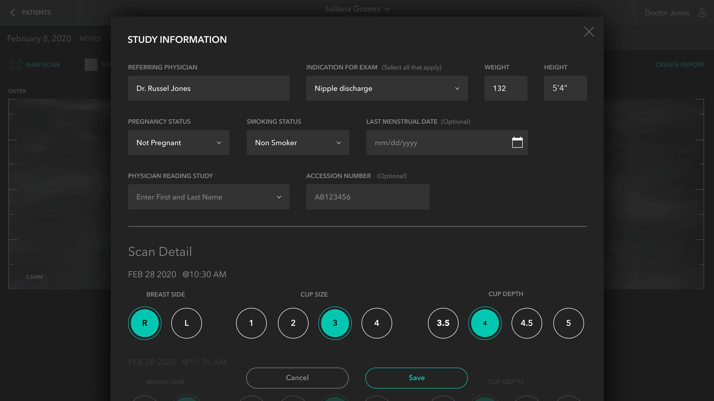
Task: Expand the Juliana Gomez patient chevron
Action: [x=387, y=9]
